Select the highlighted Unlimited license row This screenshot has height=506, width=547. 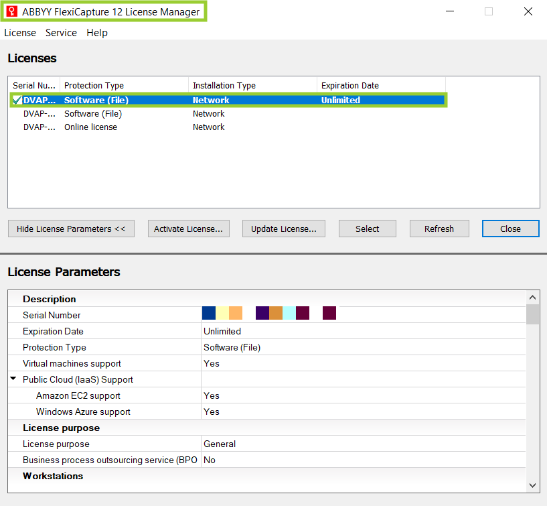228,101
